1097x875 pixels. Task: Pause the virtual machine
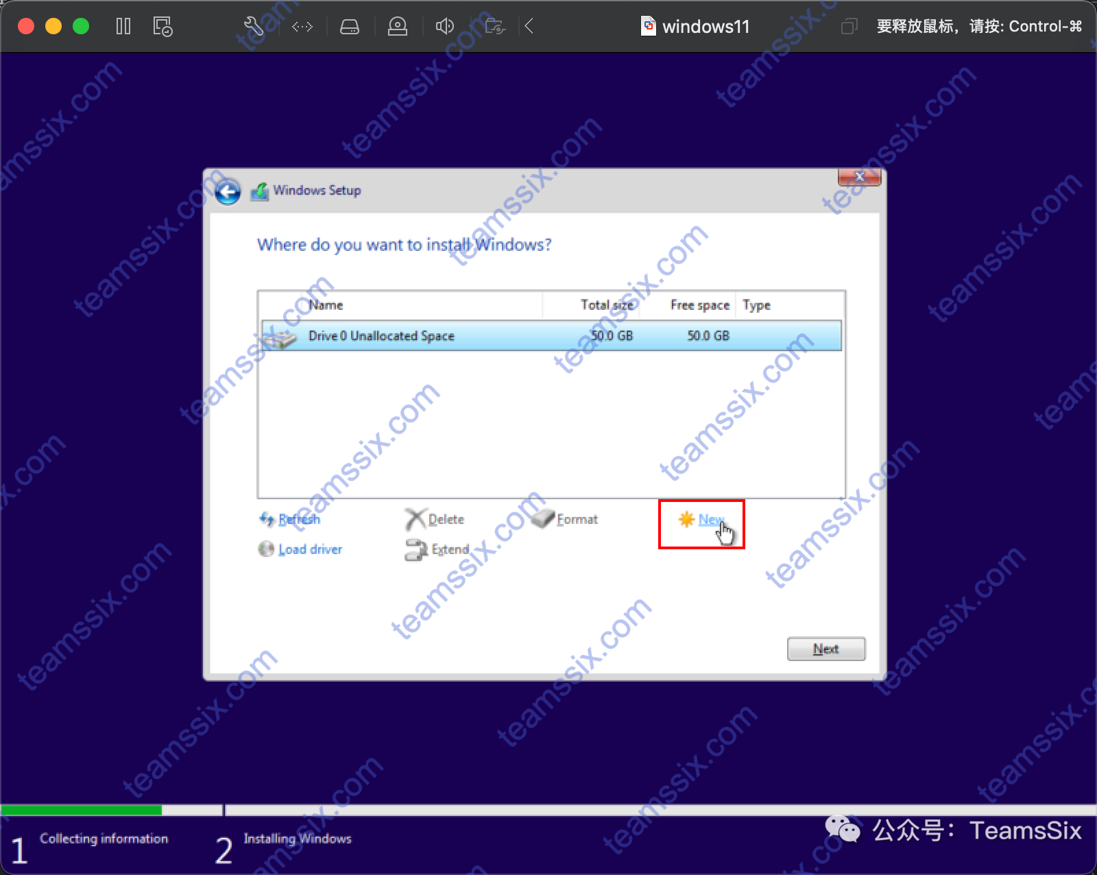[x=123, y=27]
